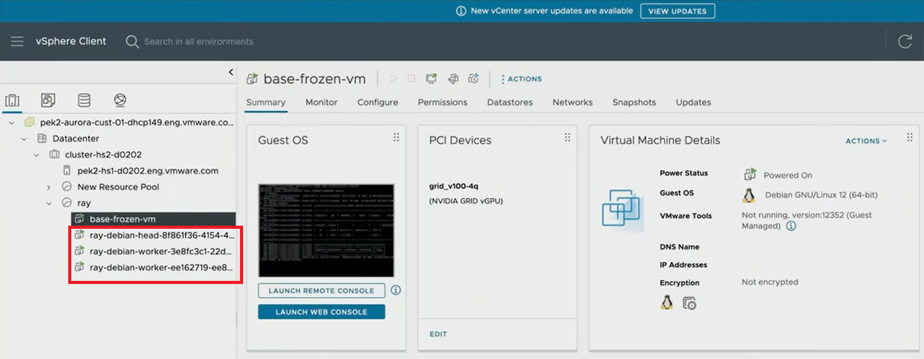Screen dimensions: 924x359
Task: Click the update notification info icon
Action: 461,11
